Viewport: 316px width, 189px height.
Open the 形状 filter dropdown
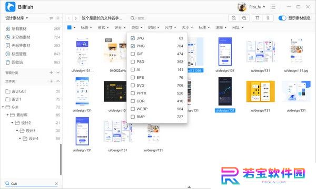click(103, 27)
